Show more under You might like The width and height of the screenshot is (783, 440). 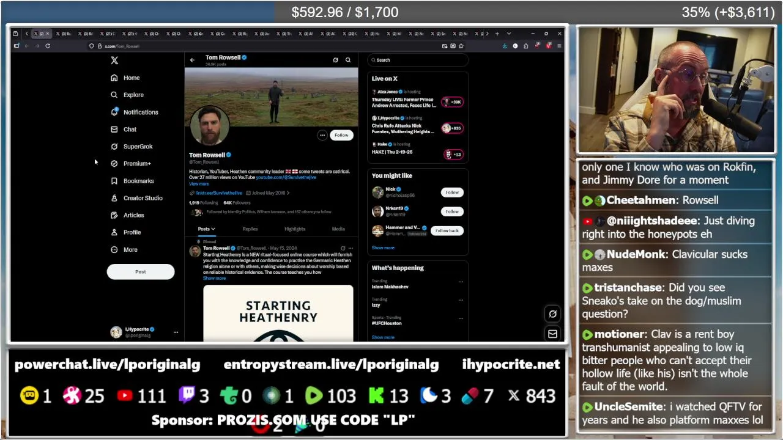point(383,248)
